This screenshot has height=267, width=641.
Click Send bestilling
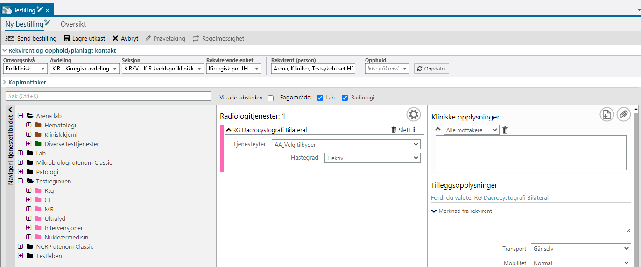click(x=31, y=39)
